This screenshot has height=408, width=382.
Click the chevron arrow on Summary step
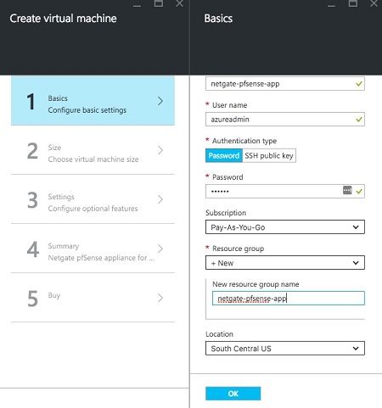click(160, 249)
